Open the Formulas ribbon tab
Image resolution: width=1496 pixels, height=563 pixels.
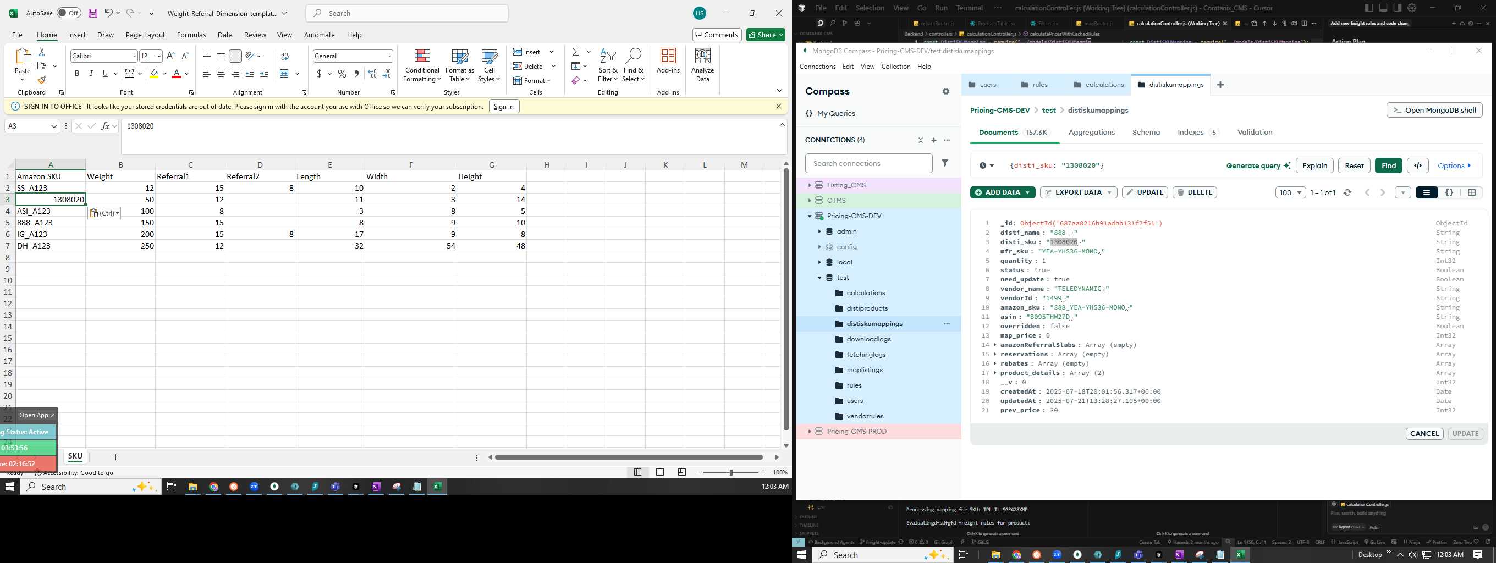click(191, 35)
